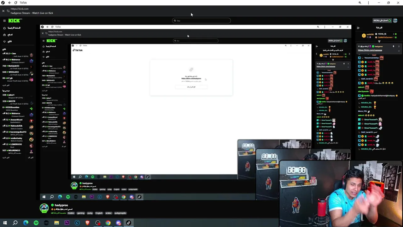
Task: Expand the outer pinned message chevron
Action: (x=399, y=50)
